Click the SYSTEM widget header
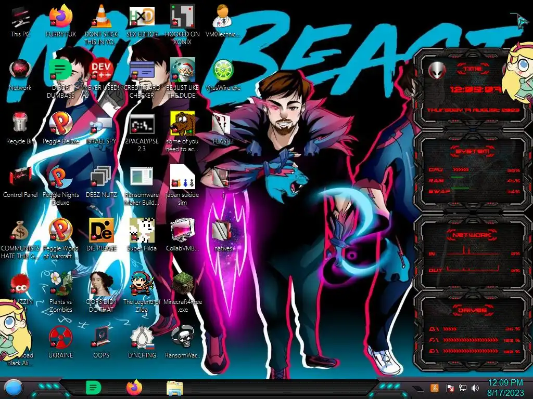533x399 pixels. coord(472,151)
